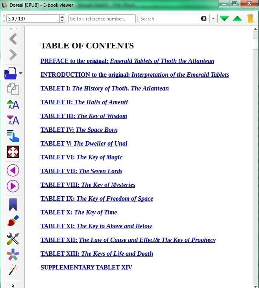
Task: Open TABLET VIII: The Key of Mysteries
Action: click(88, 185)
